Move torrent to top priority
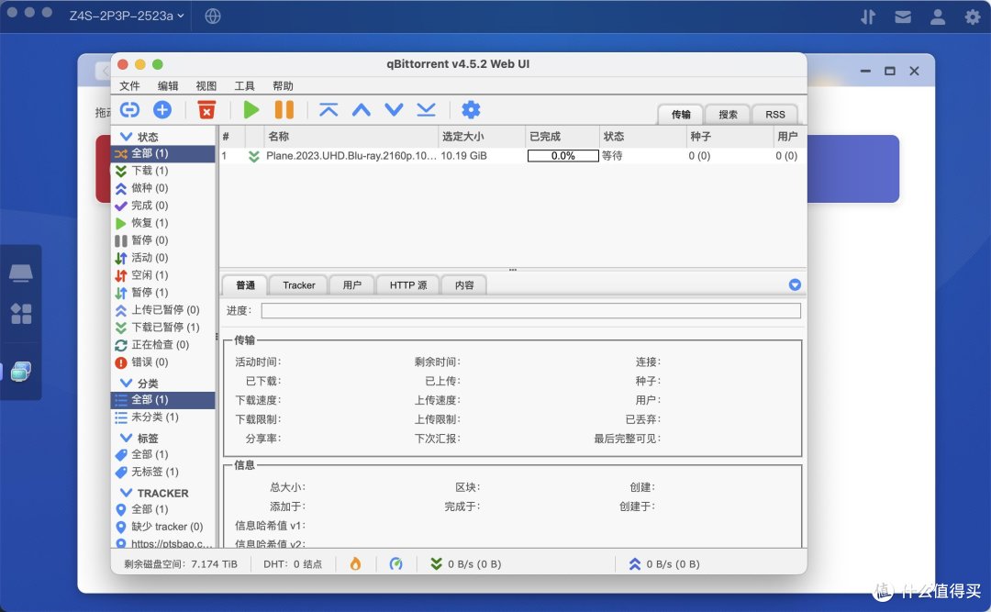Screen dimensions: 991x612 (x=328, y=109)
